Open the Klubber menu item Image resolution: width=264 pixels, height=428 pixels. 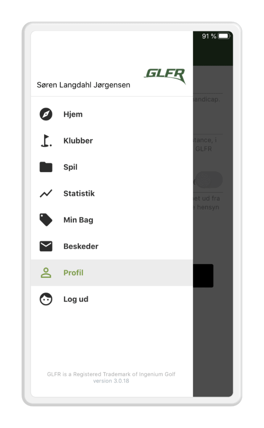(112, 140)
